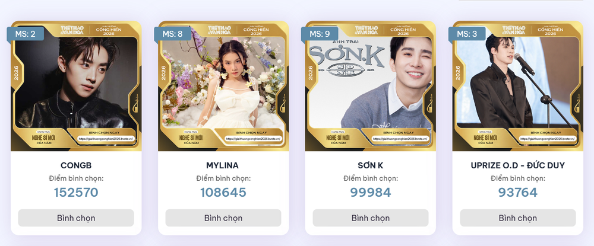Viewport: 594px width, 246px height.
Task: Vote for UPRIZE O.D - ĐỨC DUY
Action: point(518,218)
